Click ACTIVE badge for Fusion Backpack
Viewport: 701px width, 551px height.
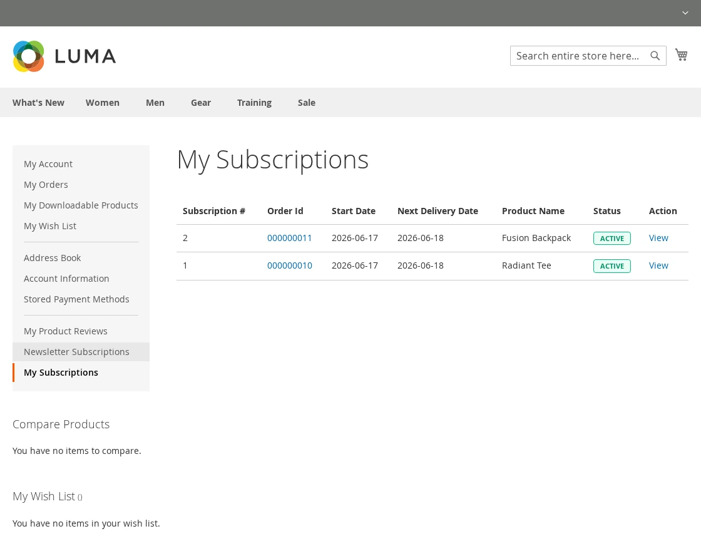coord(612,239)
